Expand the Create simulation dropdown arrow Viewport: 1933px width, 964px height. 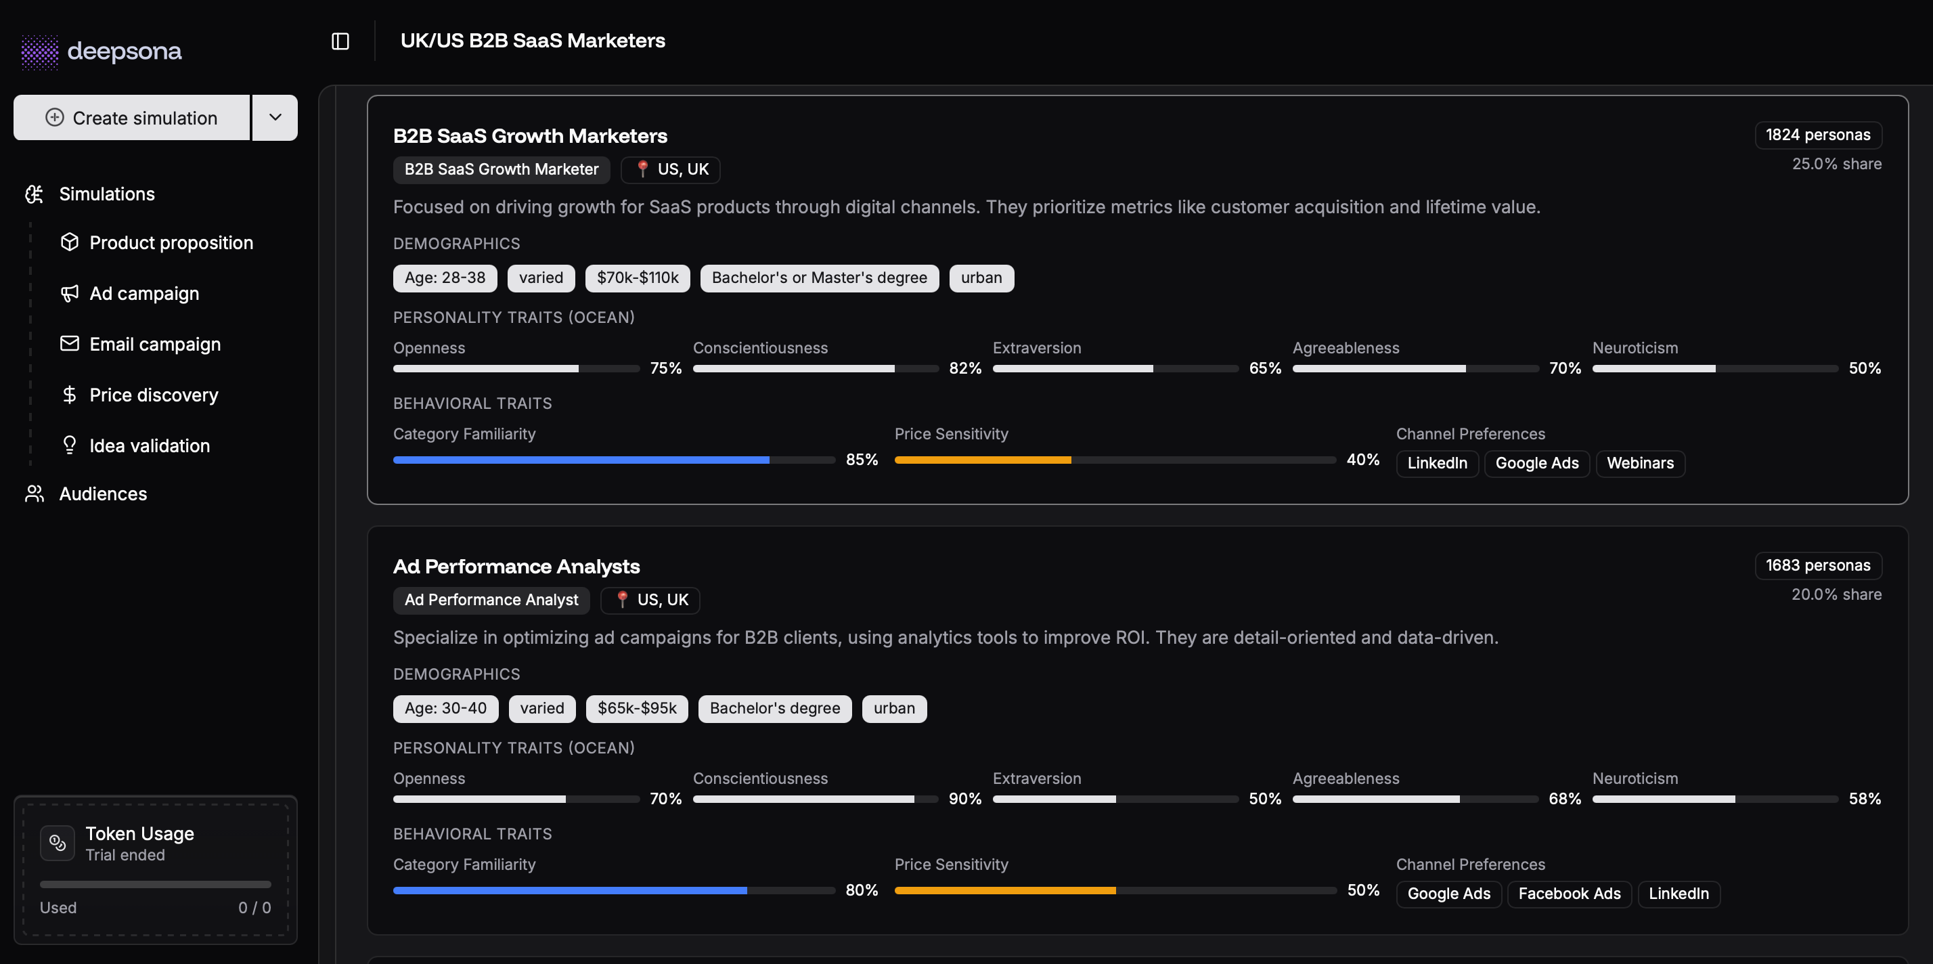275,118
